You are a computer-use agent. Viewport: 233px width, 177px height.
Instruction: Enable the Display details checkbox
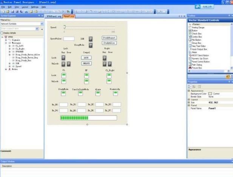click(x=2, y=33)
